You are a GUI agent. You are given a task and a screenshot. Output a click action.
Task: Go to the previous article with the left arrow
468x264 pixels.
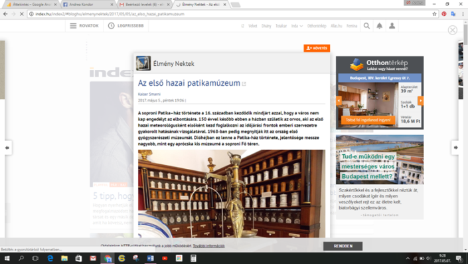[x=7, y=148]
